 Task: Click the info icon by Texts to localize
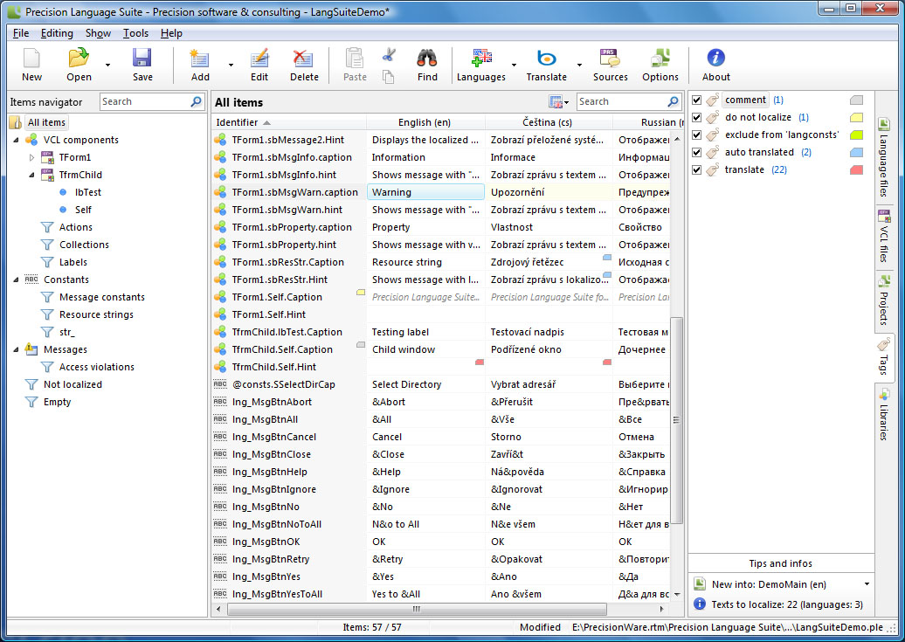point(700,604)
